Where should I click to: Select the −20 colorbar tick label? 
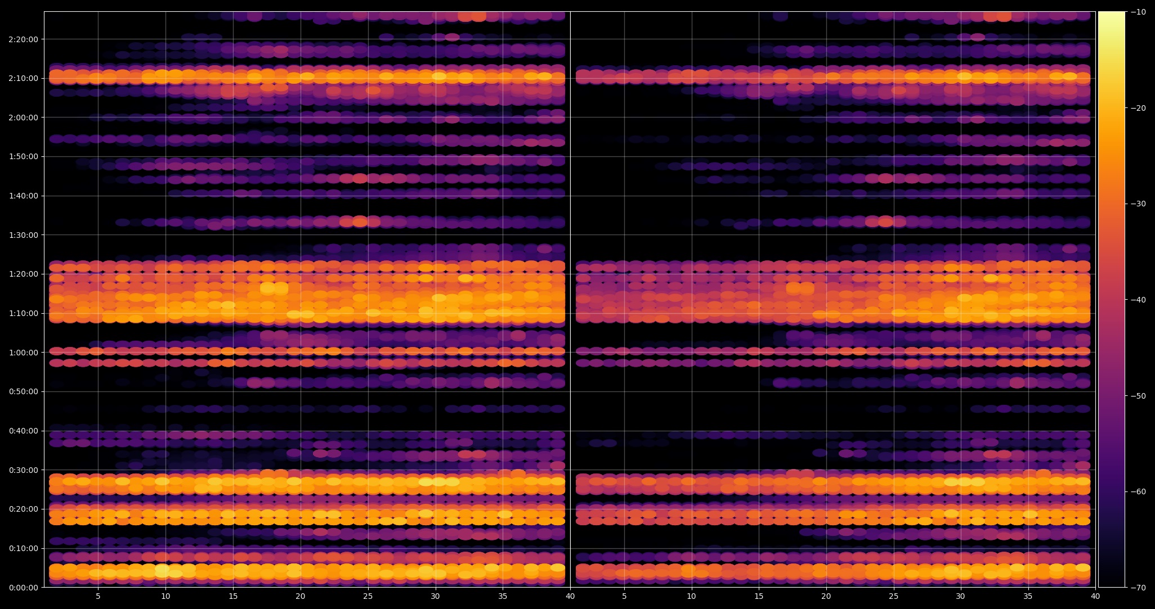coord(1138,108)
